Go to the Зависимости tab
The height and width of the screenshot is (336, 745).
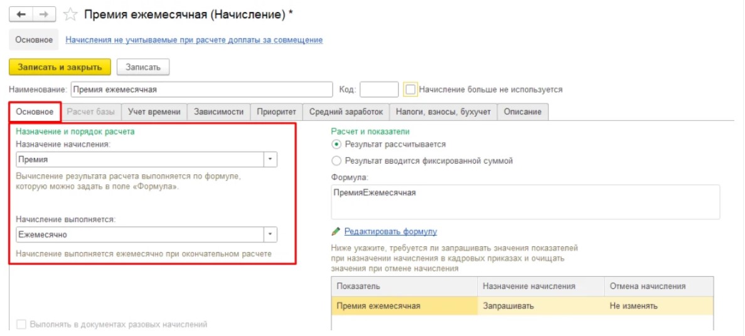218,112
